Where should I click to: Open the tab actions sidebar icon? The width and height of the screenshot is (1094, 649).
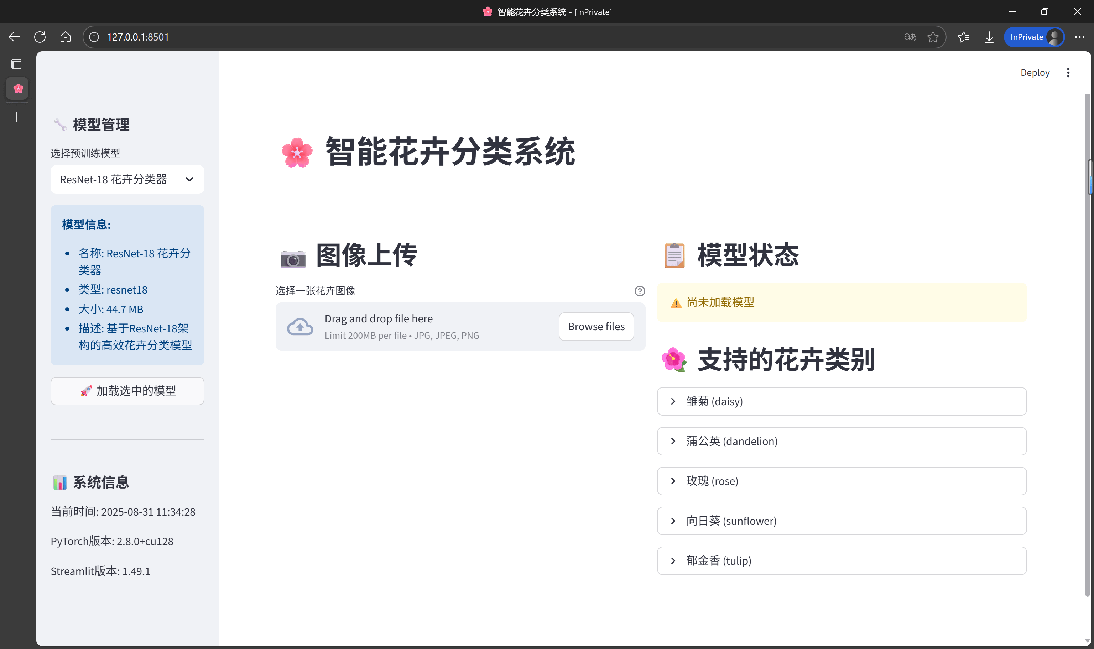17,64
